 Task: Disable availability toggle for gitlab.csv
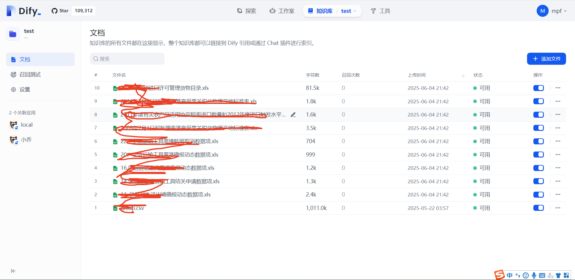538,208
